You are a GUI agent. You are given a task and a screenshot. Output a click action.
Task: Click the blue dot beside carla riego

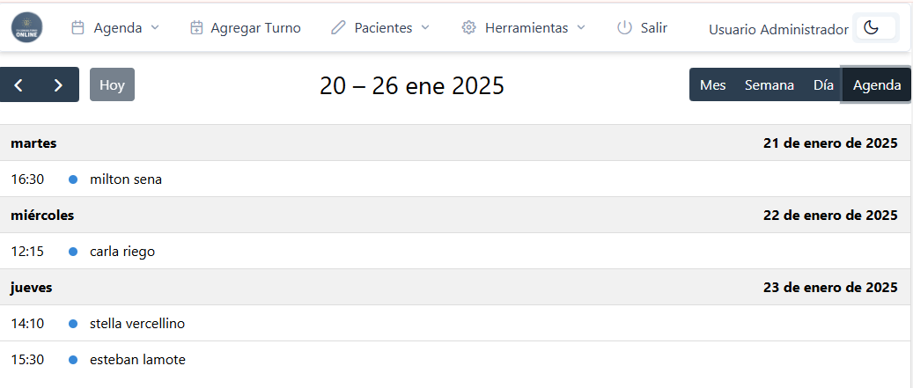pyautogui.click(x=73, y=252)
